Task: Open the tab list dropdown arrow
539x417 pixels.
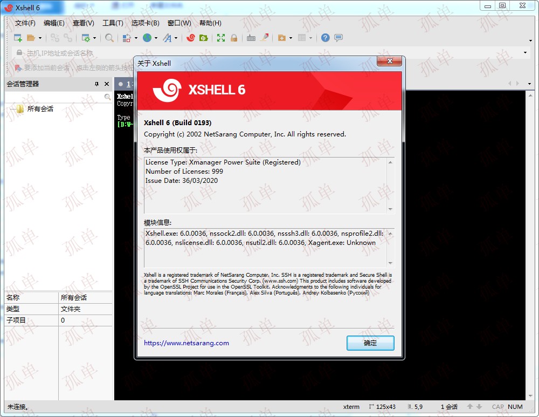Action: [x=529, y=84]
